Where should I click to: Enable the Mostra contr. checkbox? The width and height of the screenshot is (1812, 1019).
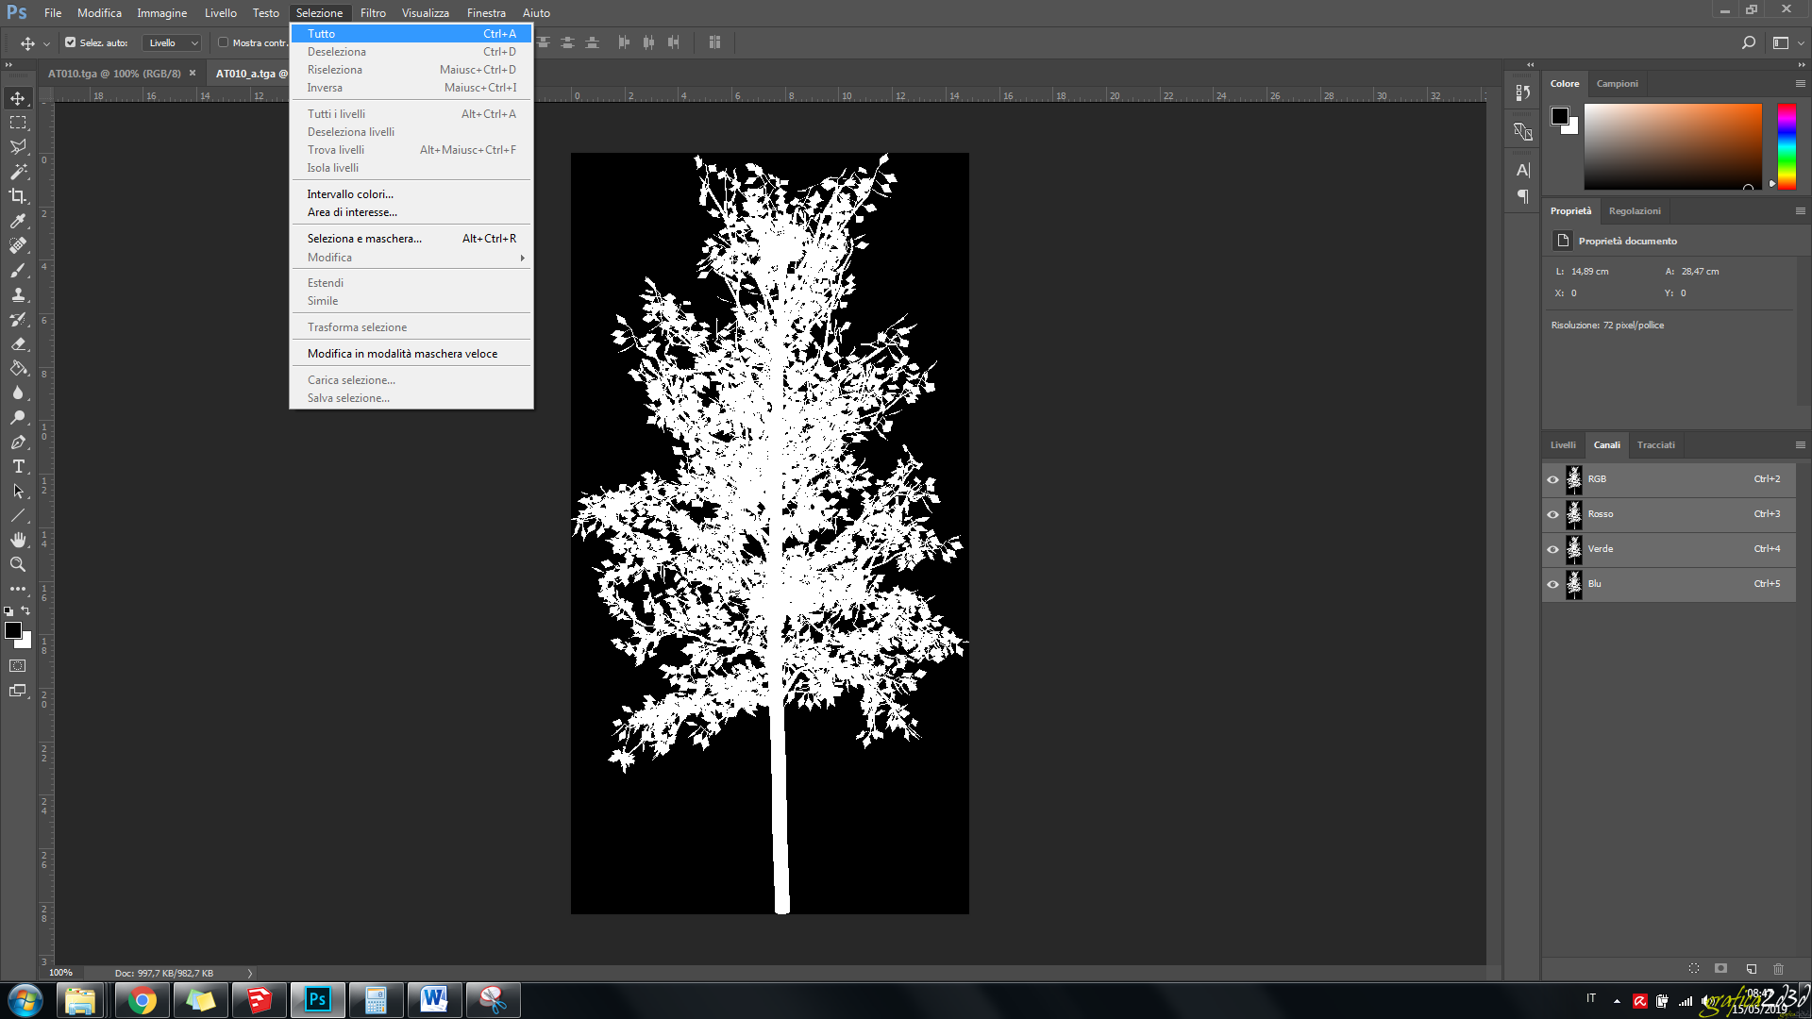(224, 42)
